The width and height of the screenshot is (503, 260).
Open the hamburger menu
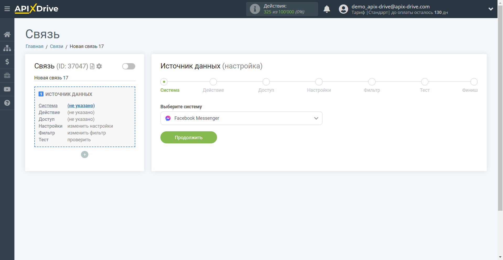[7, 9]
